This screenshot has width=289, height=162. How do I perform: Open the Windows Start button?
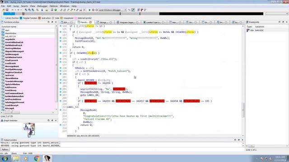5,158
